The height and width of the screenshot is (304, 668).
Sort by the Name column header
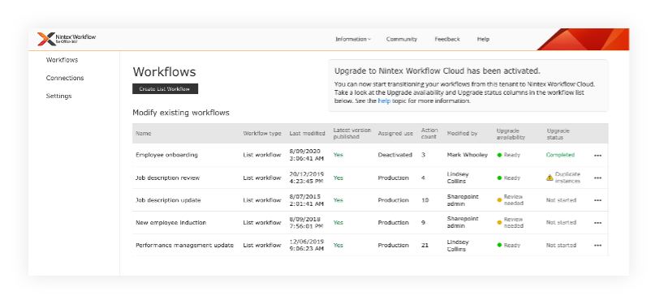tap(143, 134)
